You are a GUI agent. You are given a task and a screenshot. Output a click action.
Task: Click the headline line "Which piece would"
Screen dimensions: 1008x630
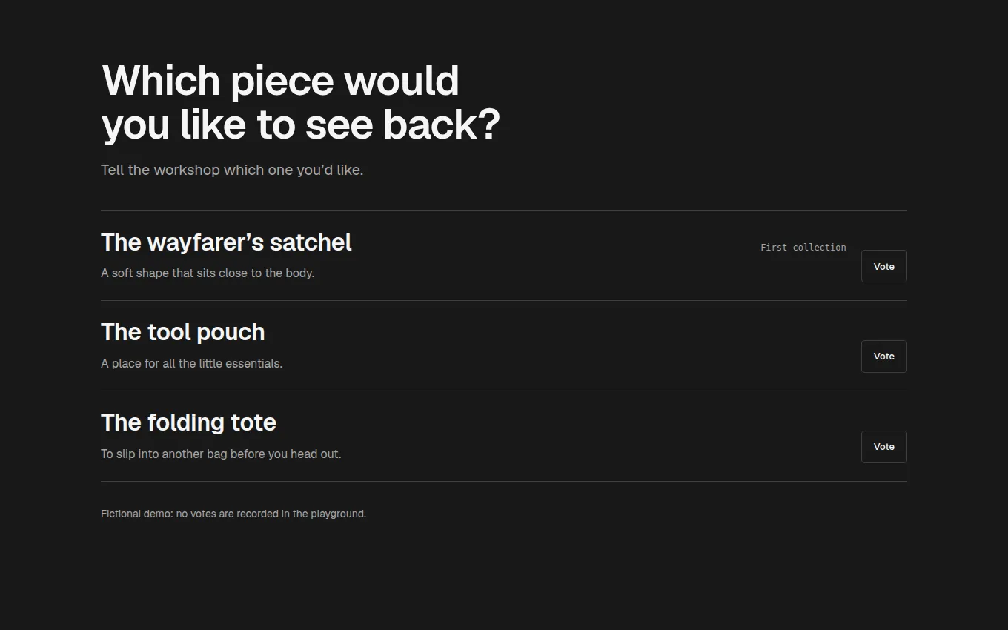coord(280,80)
